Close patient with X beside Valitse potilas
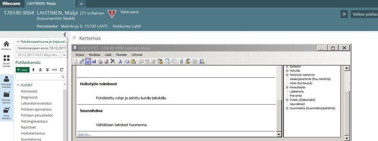 (x=344, y=14)
